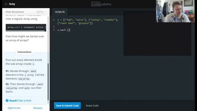
Task: Click code line 1 defining array s
Action: (x=88, y=21)
